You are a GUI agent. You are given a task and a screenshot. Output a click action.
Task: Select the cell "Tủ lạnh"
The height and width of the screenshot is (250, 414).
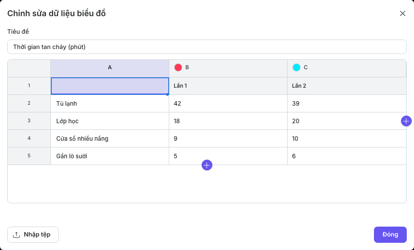pos(110,103)
